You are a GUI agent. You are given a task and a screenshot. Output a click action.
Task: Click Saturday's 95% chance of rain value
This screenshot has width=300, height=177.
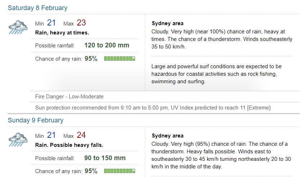click(91, 59)
